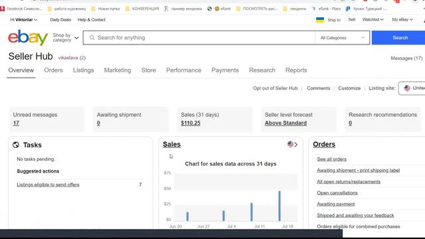The image size is (425, 239).
Task: Open the globe bookmark icon
Action: click(x=210, y=9)
